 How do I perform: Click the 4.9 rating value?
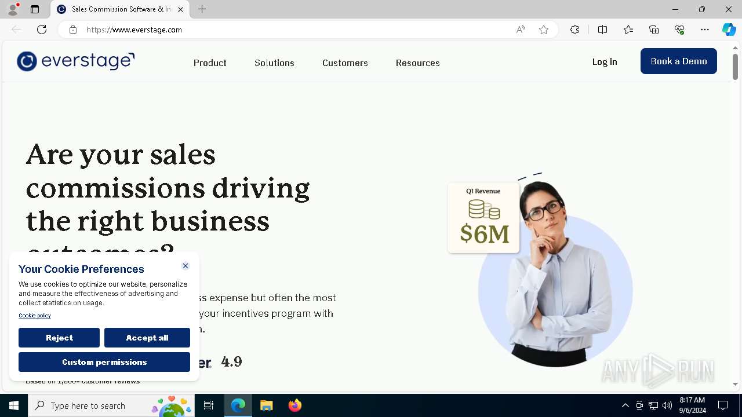click(231, 362)
